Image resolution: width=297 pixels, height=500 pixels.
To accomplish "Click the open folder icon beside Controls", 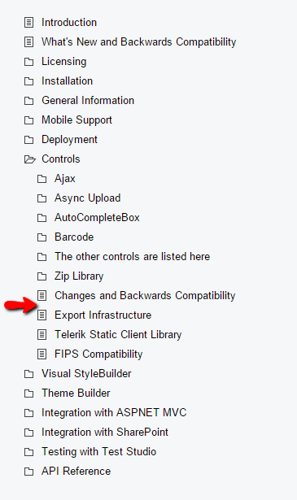I will (x=29, y=159).
